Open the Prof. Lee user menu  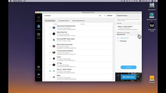145,1
